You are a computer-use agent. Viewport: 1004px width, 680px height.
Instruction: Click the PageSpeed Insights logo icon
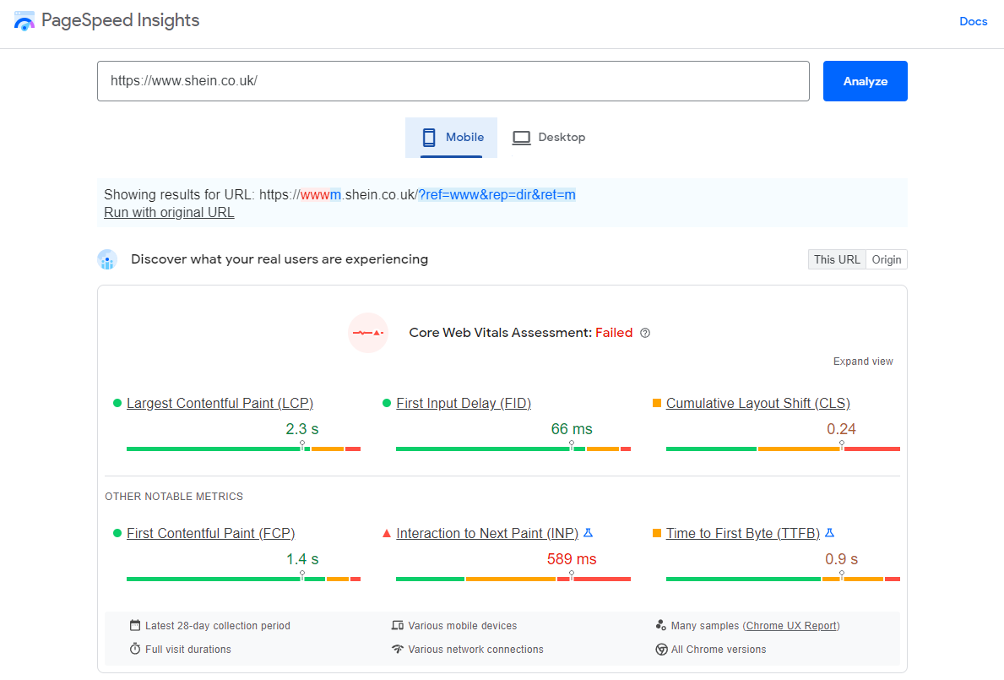[x=24, y=21]
